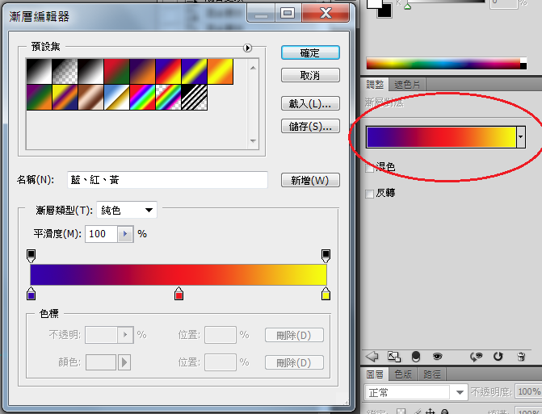Select the blue color stop
The width and height of the screenshot is (542, 414).
click(x=32, y=294)
